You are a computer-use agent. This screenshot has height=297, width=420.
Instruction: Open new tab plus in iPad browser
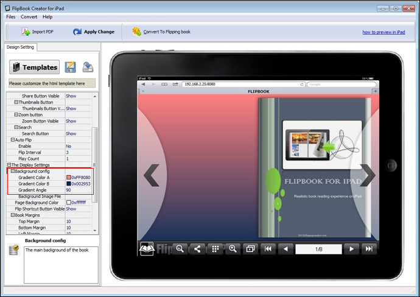click(376, 91)
